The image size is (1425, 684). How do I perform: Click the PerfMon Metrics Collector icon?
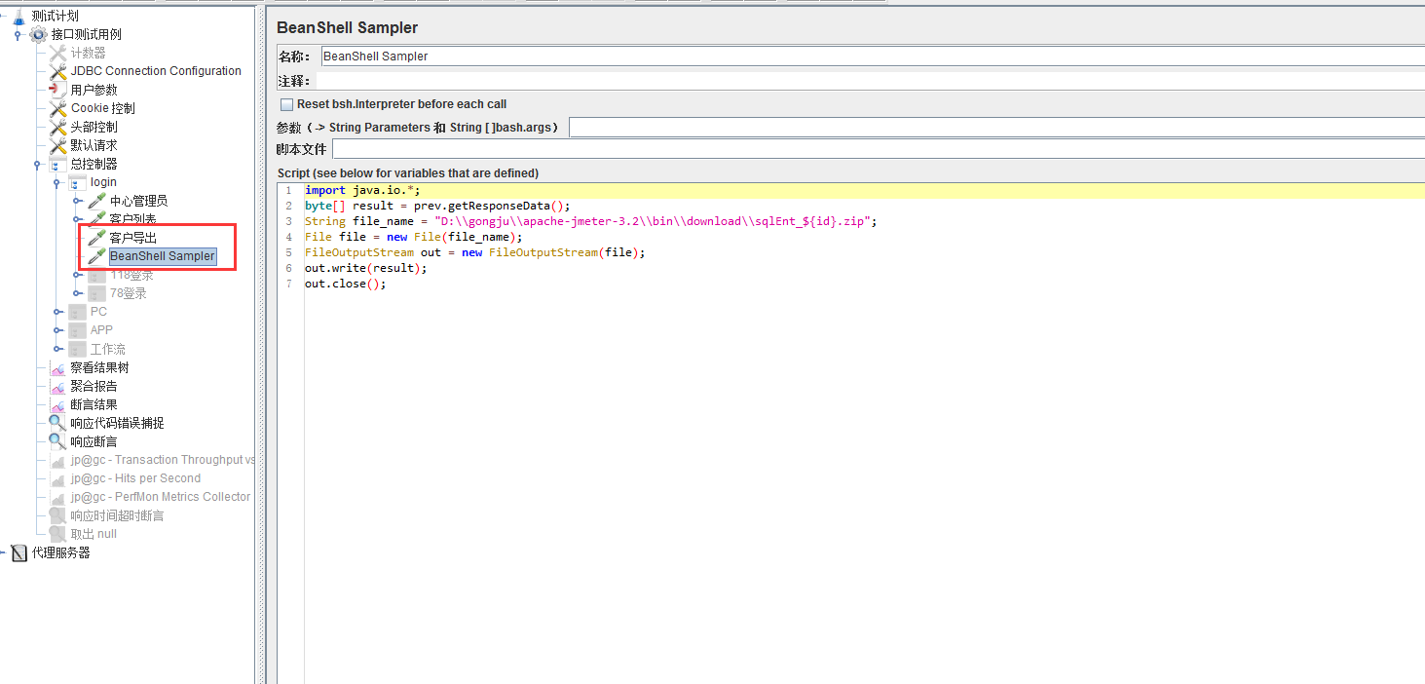coord(58,497)
